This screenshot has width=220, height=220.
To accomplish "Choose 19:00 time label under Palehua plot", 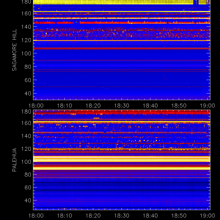I will pyautogui.click(x=208, y=216).
